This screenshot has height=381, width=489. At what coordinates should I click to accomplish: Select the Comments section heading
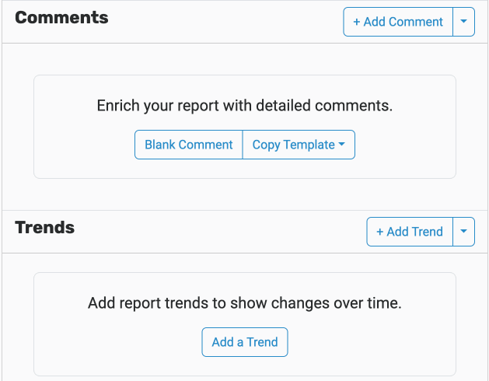coord(61,17)
